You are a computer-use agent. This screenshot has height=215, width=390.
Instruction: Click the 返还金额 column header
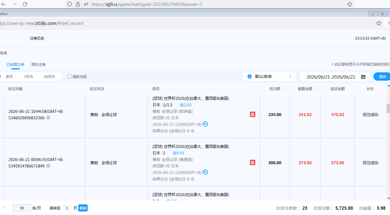(x=338, y=89)
